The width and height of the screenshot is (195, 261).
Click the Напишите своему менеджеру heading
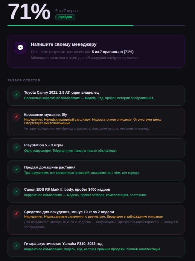tap(64, 44)
